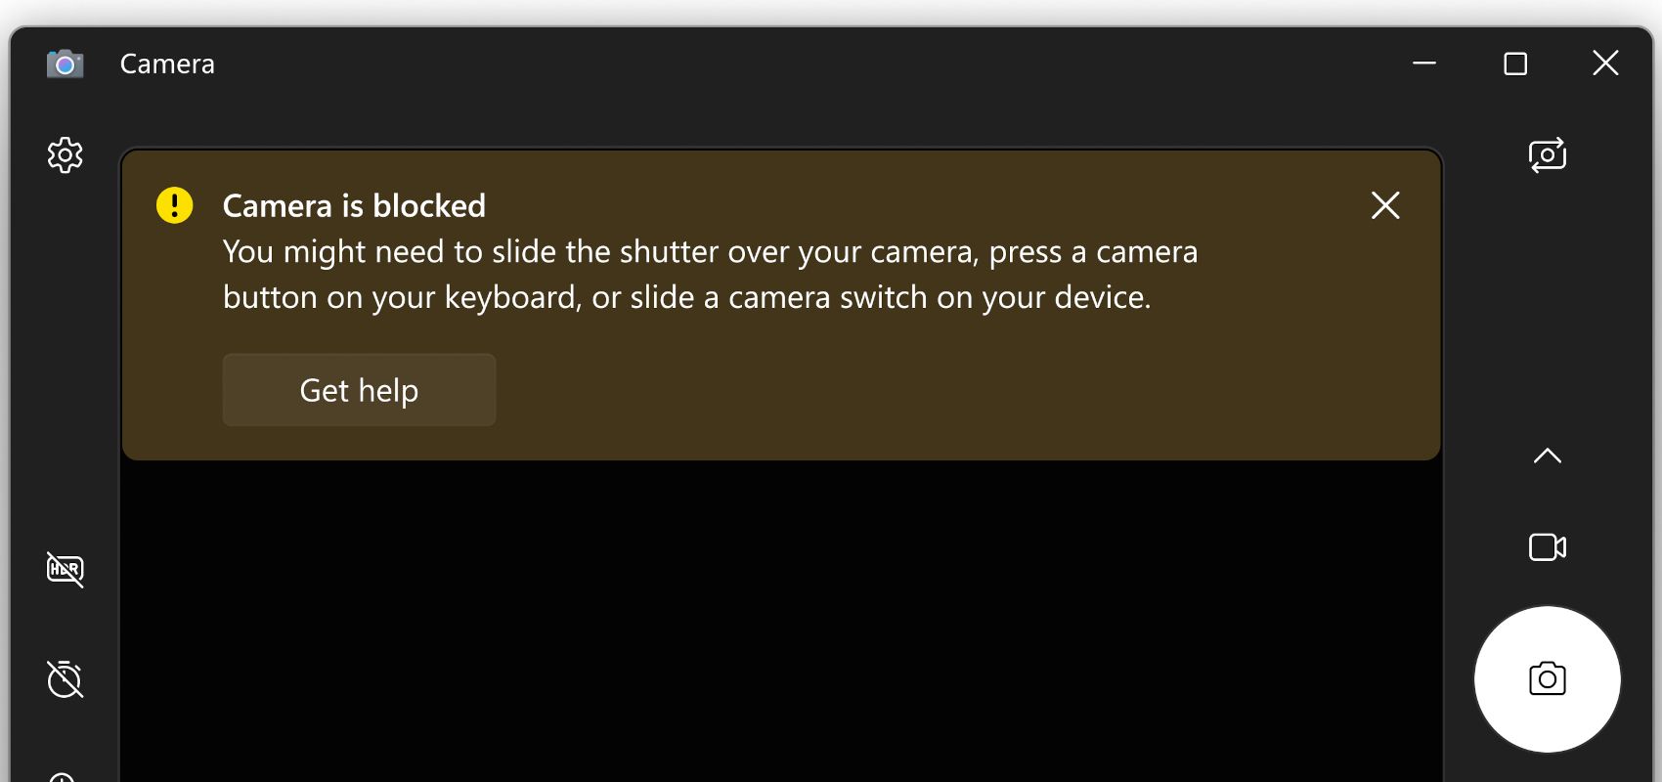Click the partially visible icon below the timer
The image size is (1662, 782).
[63, 777]
